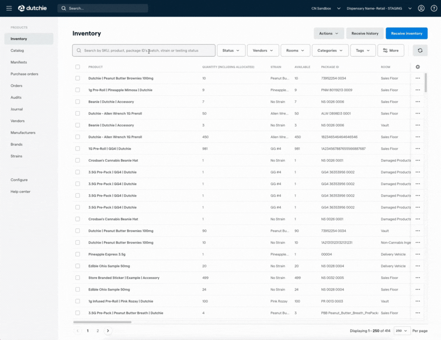Open Help center link

(x=21, y=192)
